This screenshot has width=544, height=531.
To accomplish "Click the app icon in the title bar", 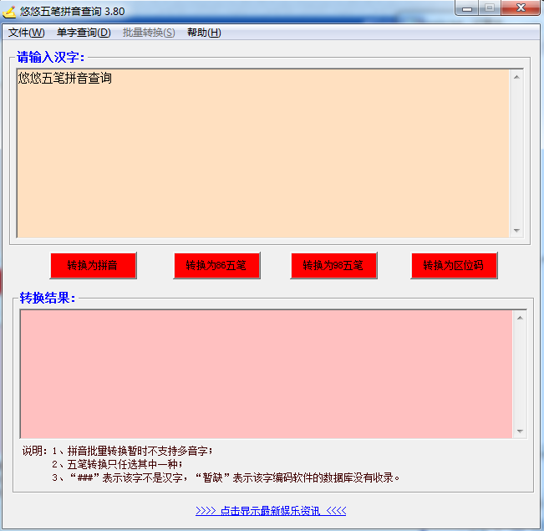I will pyautogui.click(x=10, y=11).
